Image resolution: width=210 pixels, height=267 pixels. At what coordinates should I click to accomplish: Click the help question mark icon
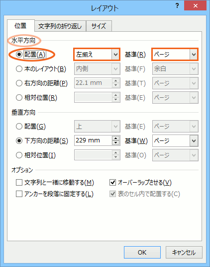(x=177, y=6)
